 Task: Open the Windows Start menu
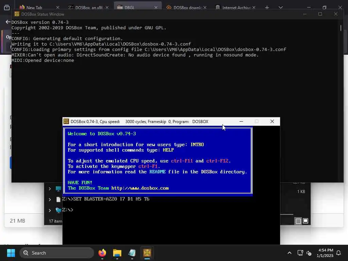click(x=11, y=253)
